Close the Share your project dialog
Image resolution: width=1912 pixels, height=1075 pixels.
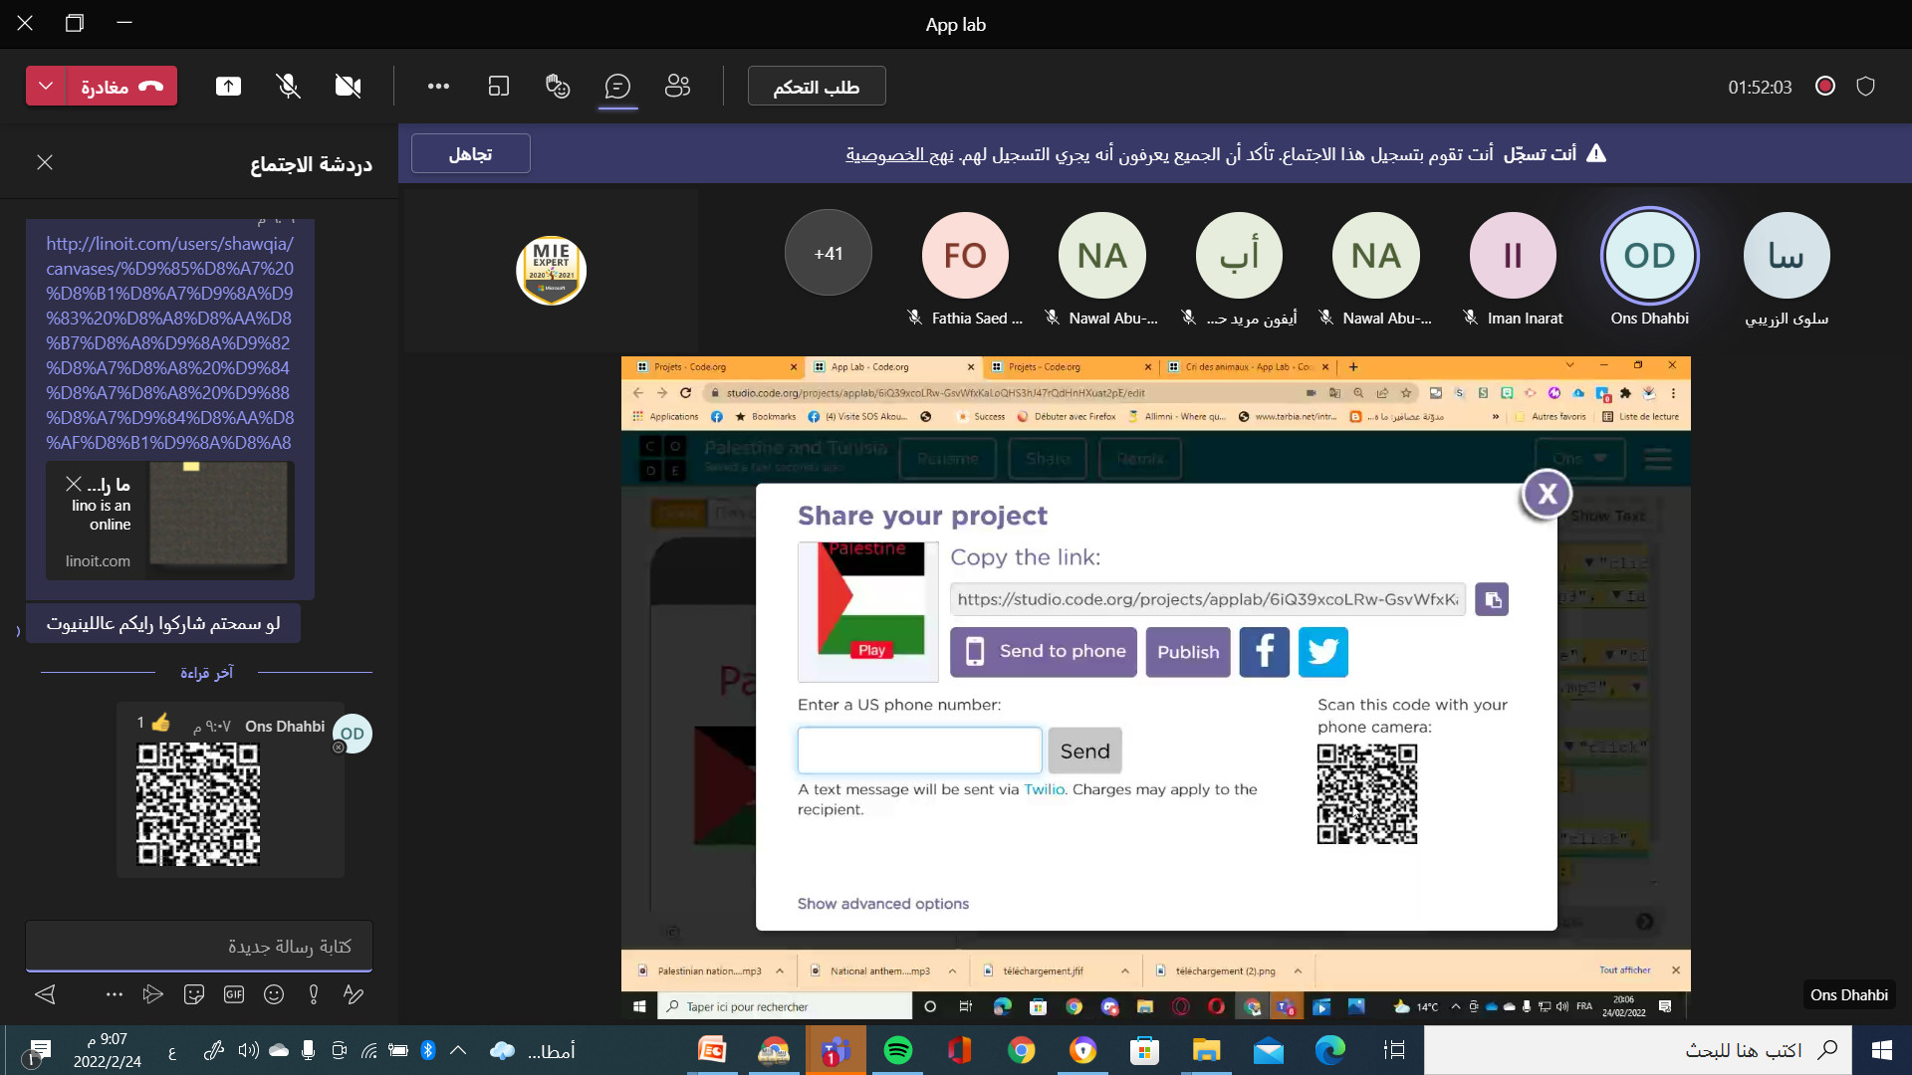[1547, 494]
